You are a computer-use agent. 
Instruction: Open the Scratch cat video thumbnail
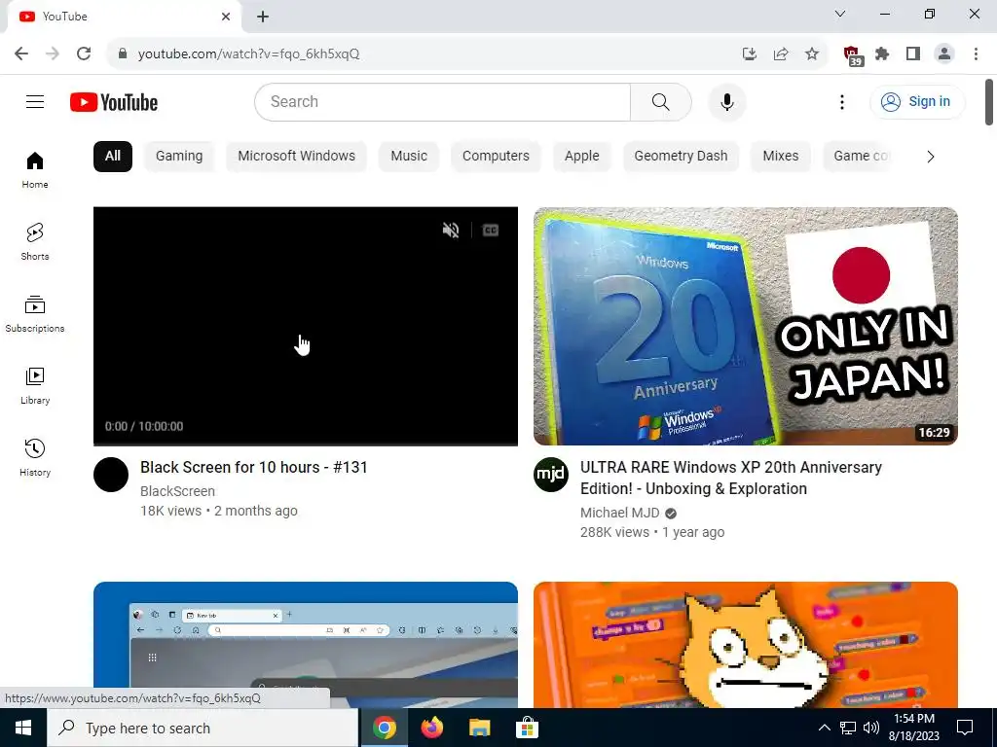point(745,645)
